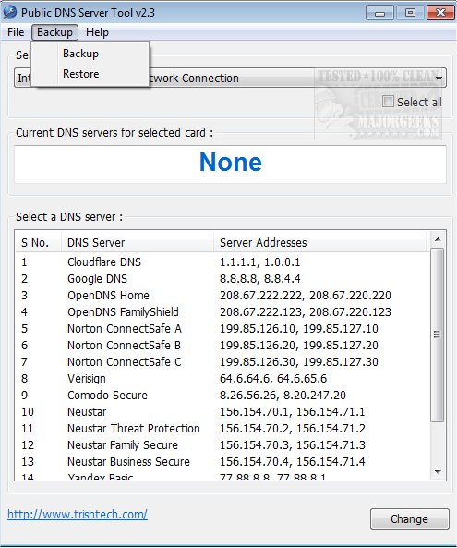Click the address 199.85.126.10, 199.85.127.10
The height and width of the screenshot is (548, 457).
[299, 328]
